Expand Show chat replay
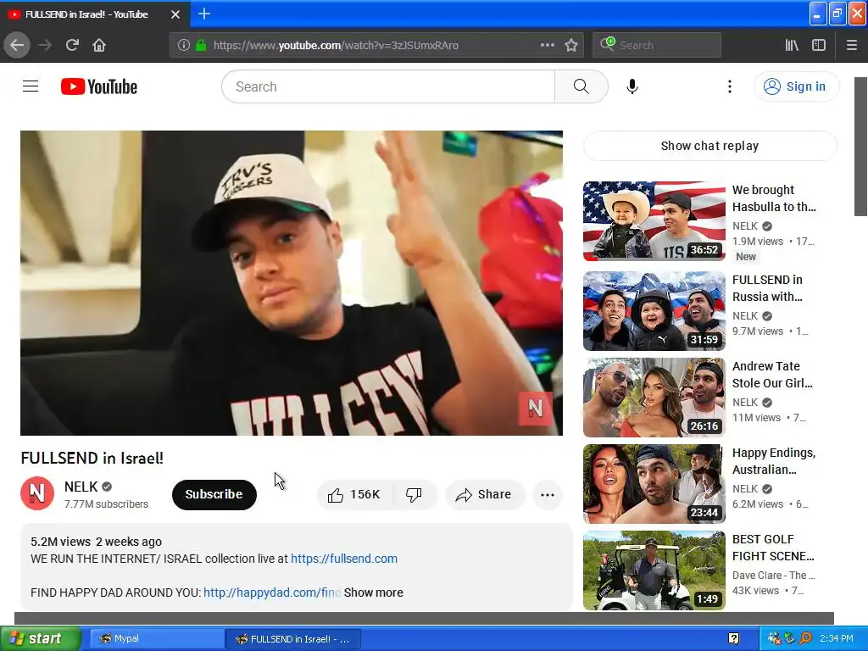This screenshot has width=868, height=651. click(709, 146)
